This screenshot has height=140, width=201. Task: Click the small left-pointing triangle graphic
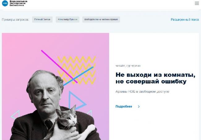(x=15, y=115)
